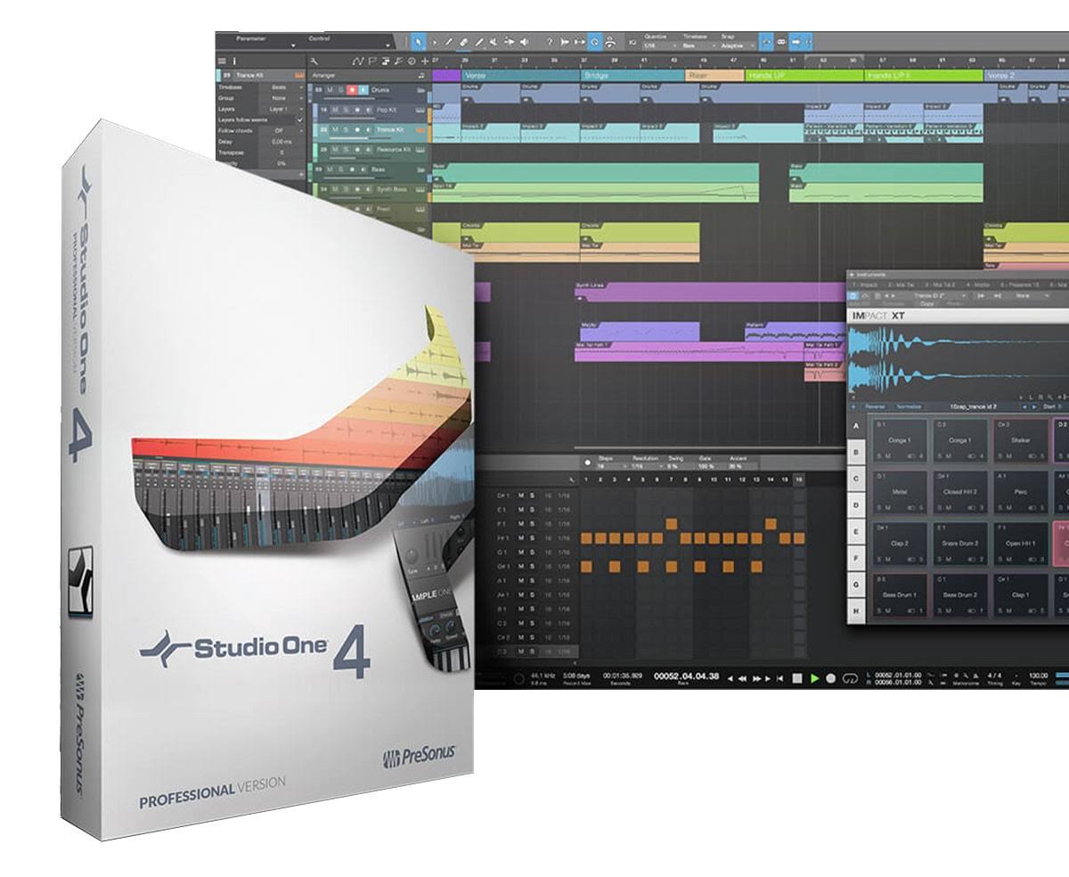
Task: Switch to the 5 - Presence tab
Action: click(x=1020, y=284)
